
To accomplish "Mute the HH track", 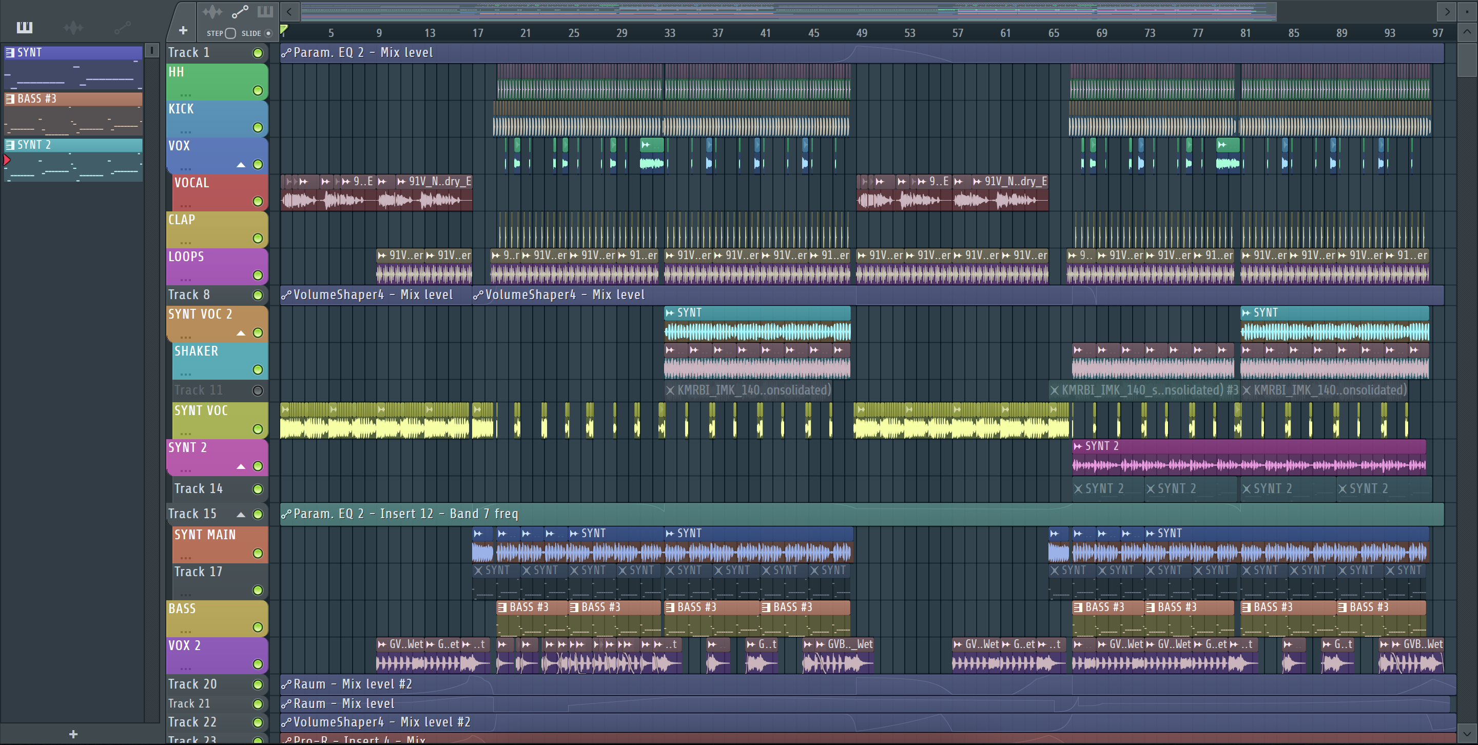I will tap(258, 91).
